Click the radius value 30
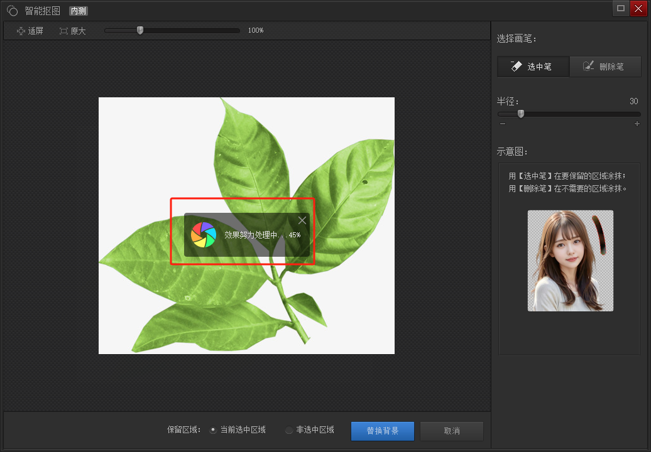Screen dimensions: 651x452 pyautogui.click(x=633, y=101)
